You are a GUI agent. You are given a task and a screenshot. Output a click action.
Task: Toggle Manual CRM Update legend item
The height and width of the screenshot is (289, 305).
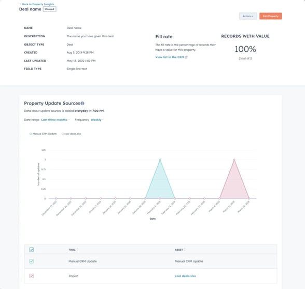point(43,134)
